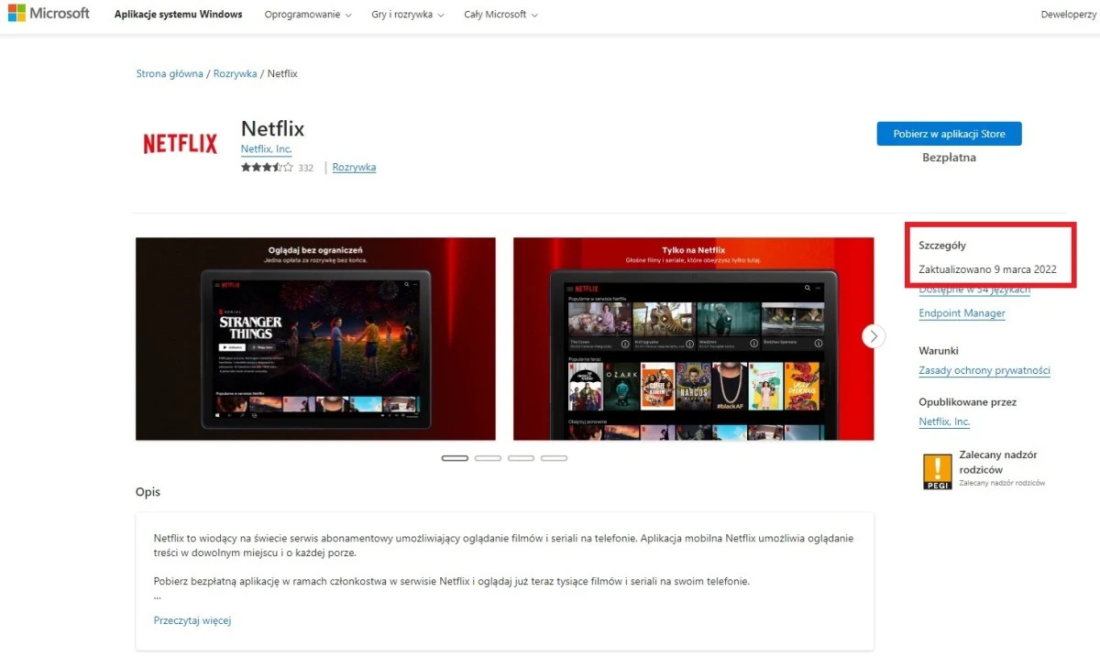This screenshot has width=1100, height=657.
Task: Open Dostępne w 34 językach
Action: 973,289
